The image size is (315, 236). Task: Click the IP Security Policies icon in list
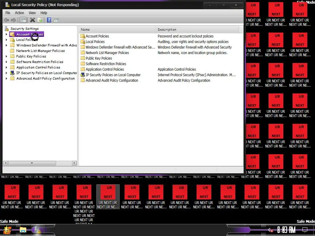pyautogui.click(x=82, y=75)
